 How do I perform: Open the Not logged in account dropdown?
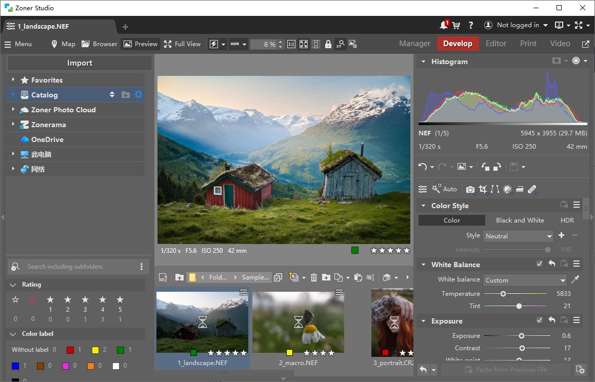[x=516, y=25]
